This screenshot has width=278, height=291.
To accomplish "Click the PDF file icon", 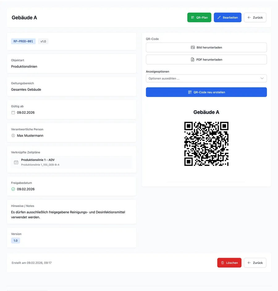I will [192, 60].
